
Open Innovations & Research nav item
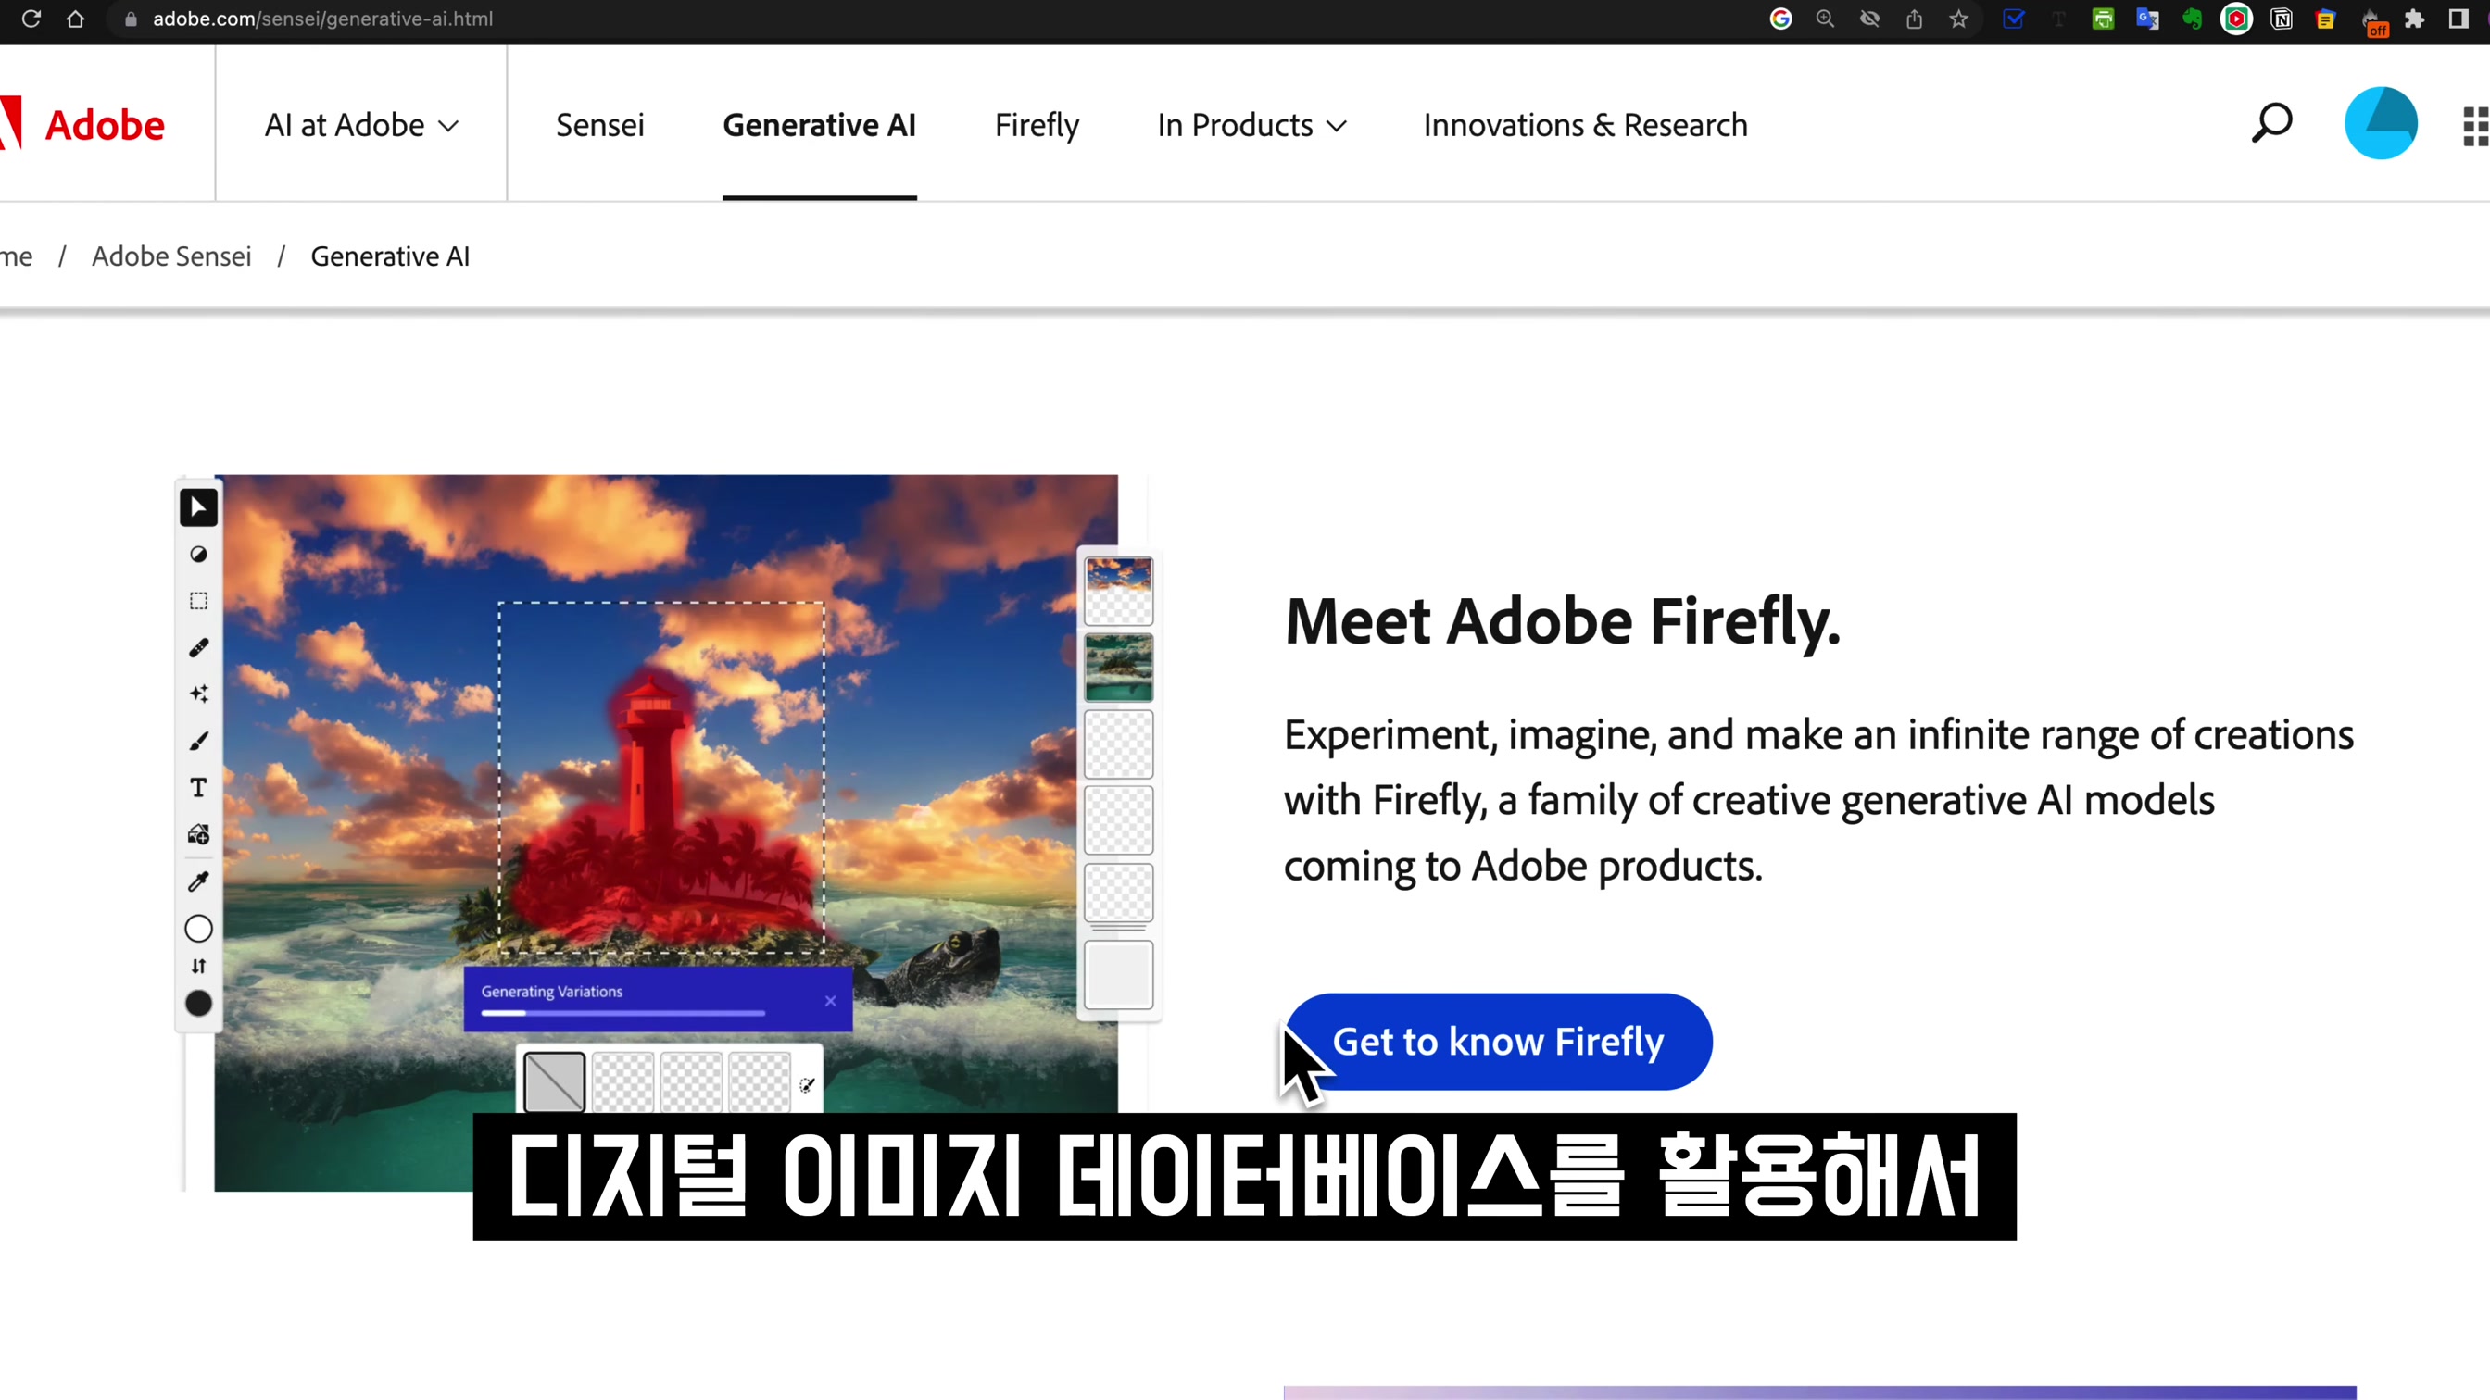coord(1585,125)
